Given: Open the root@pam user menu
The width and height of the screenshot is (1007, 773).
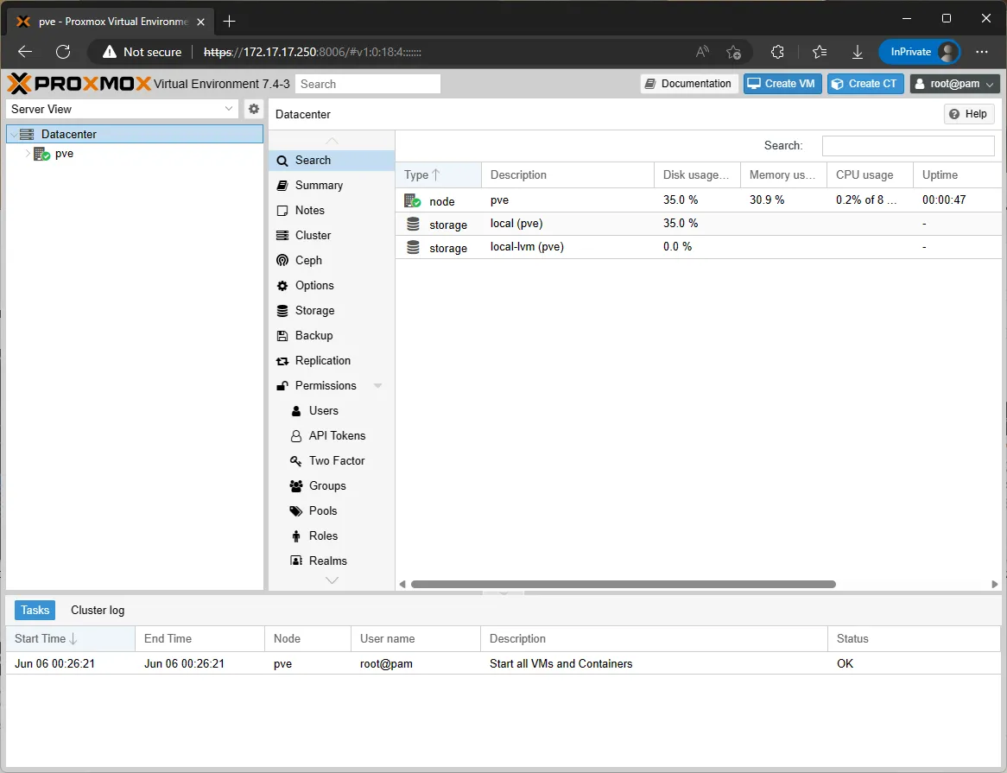Looking at the screenshot, I should coord(954,84).
